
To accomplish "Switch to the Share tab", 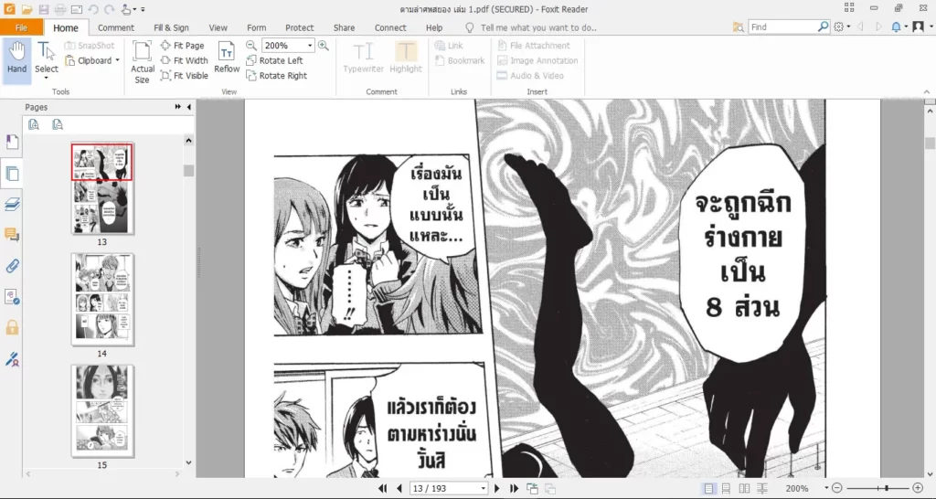I will click(344, 27).
